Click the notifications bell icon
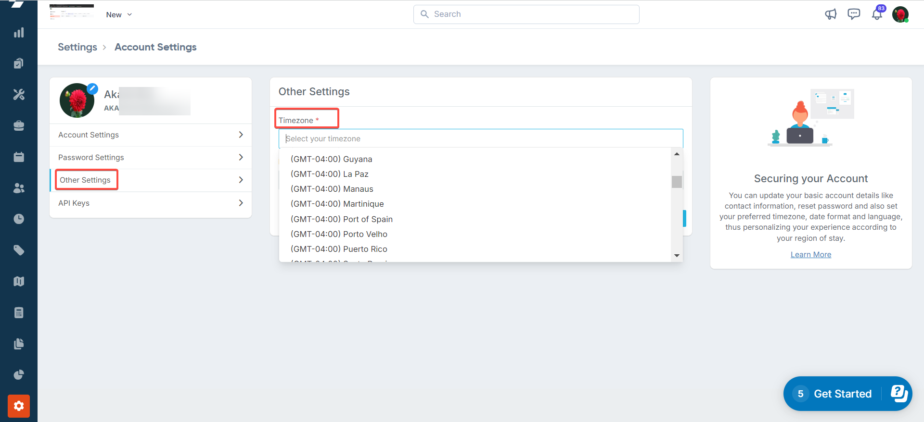924x422 pixels. click(877, 14)
